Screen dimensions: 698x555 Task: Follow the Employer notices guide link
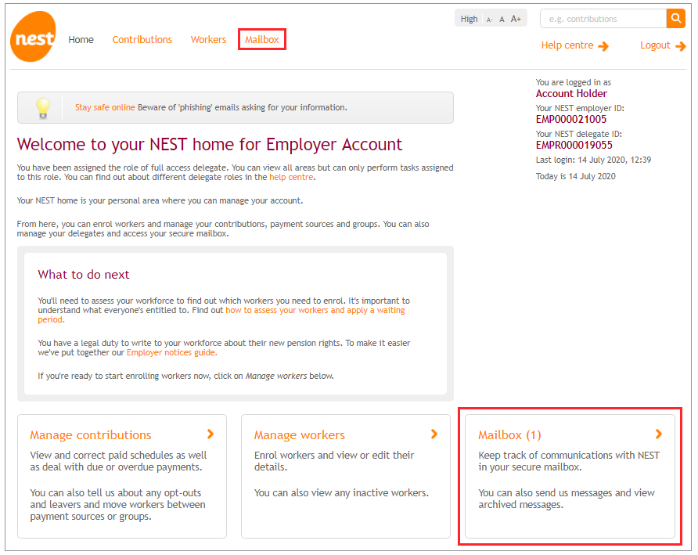(171, 352)
